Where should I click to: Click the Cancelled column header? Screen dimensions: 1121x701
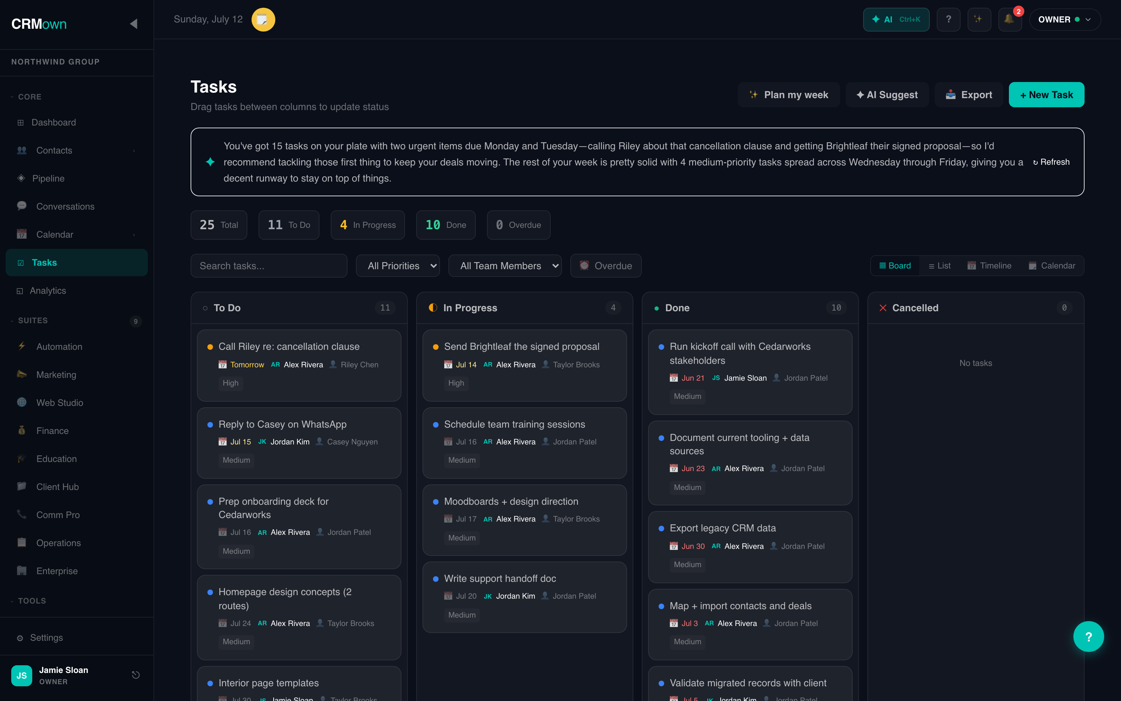click(x=976, y=308)
